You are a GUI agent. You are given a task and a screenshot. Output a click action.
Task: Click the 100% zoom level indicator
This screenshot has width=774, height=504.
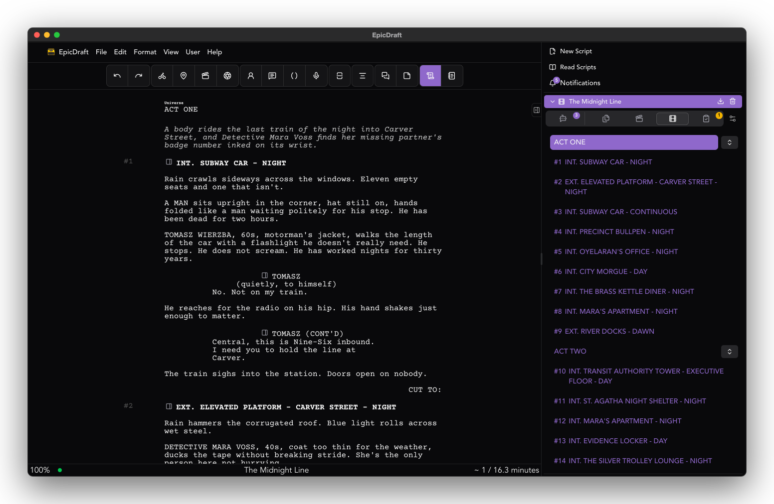pos(40,470)
